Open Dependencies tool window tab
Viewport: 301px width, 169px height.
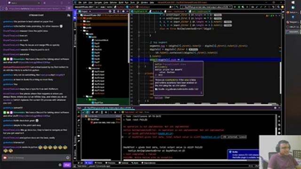coord(149,163)
